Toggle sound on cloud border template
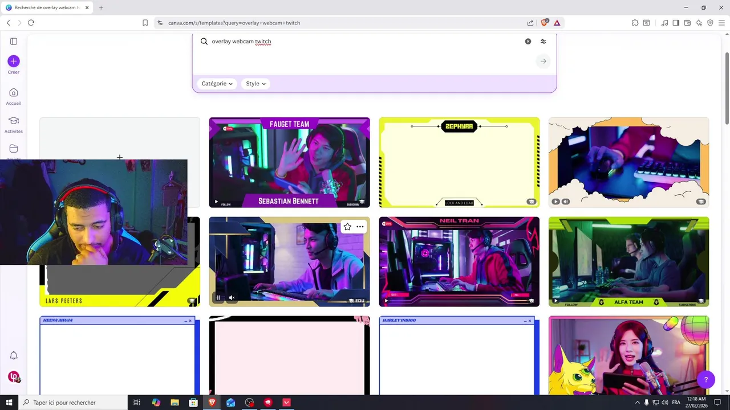 pyautogui.click(x=566, y=202)
